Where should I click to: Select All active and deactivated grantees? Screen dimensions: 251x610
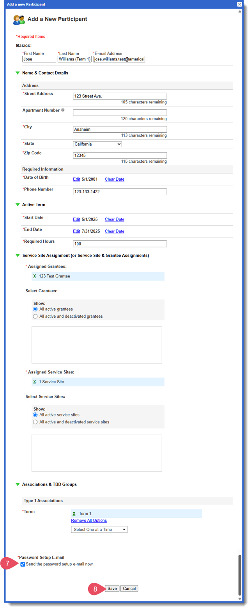pyautogui.click(x=35, y=316)
